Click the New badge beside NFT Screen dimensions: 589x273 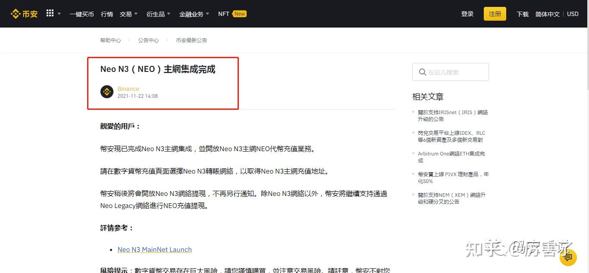coord(239,14)
